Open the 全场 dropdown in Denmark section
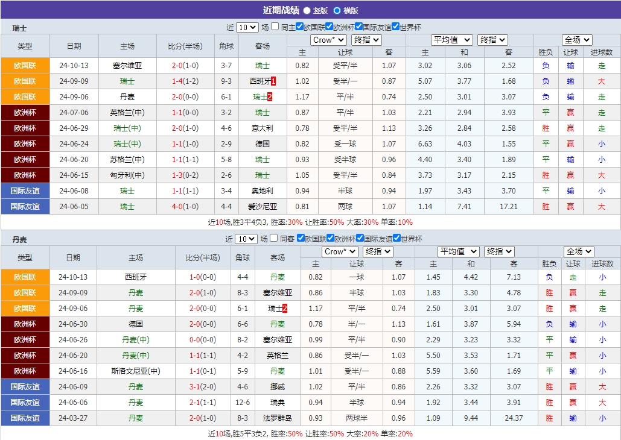This screenshot has width=621, height=440. point(578,251)
